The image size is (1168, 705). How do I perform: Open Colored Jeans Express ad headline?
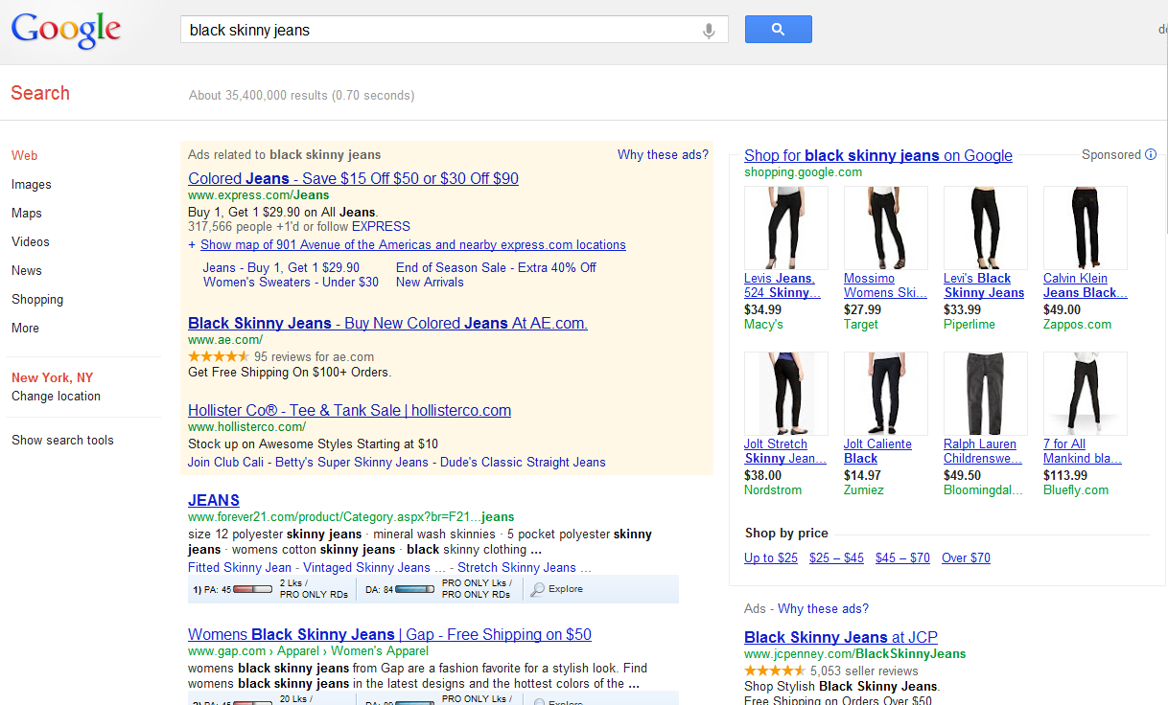(353, 178)
